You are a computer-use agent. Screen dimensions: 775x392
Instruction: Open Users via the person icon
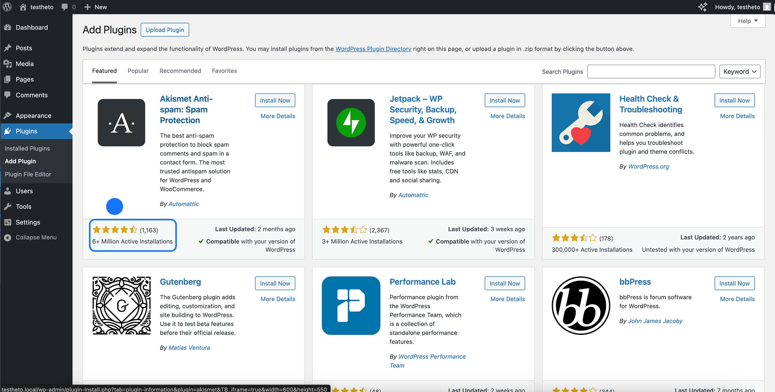point(8,191)
